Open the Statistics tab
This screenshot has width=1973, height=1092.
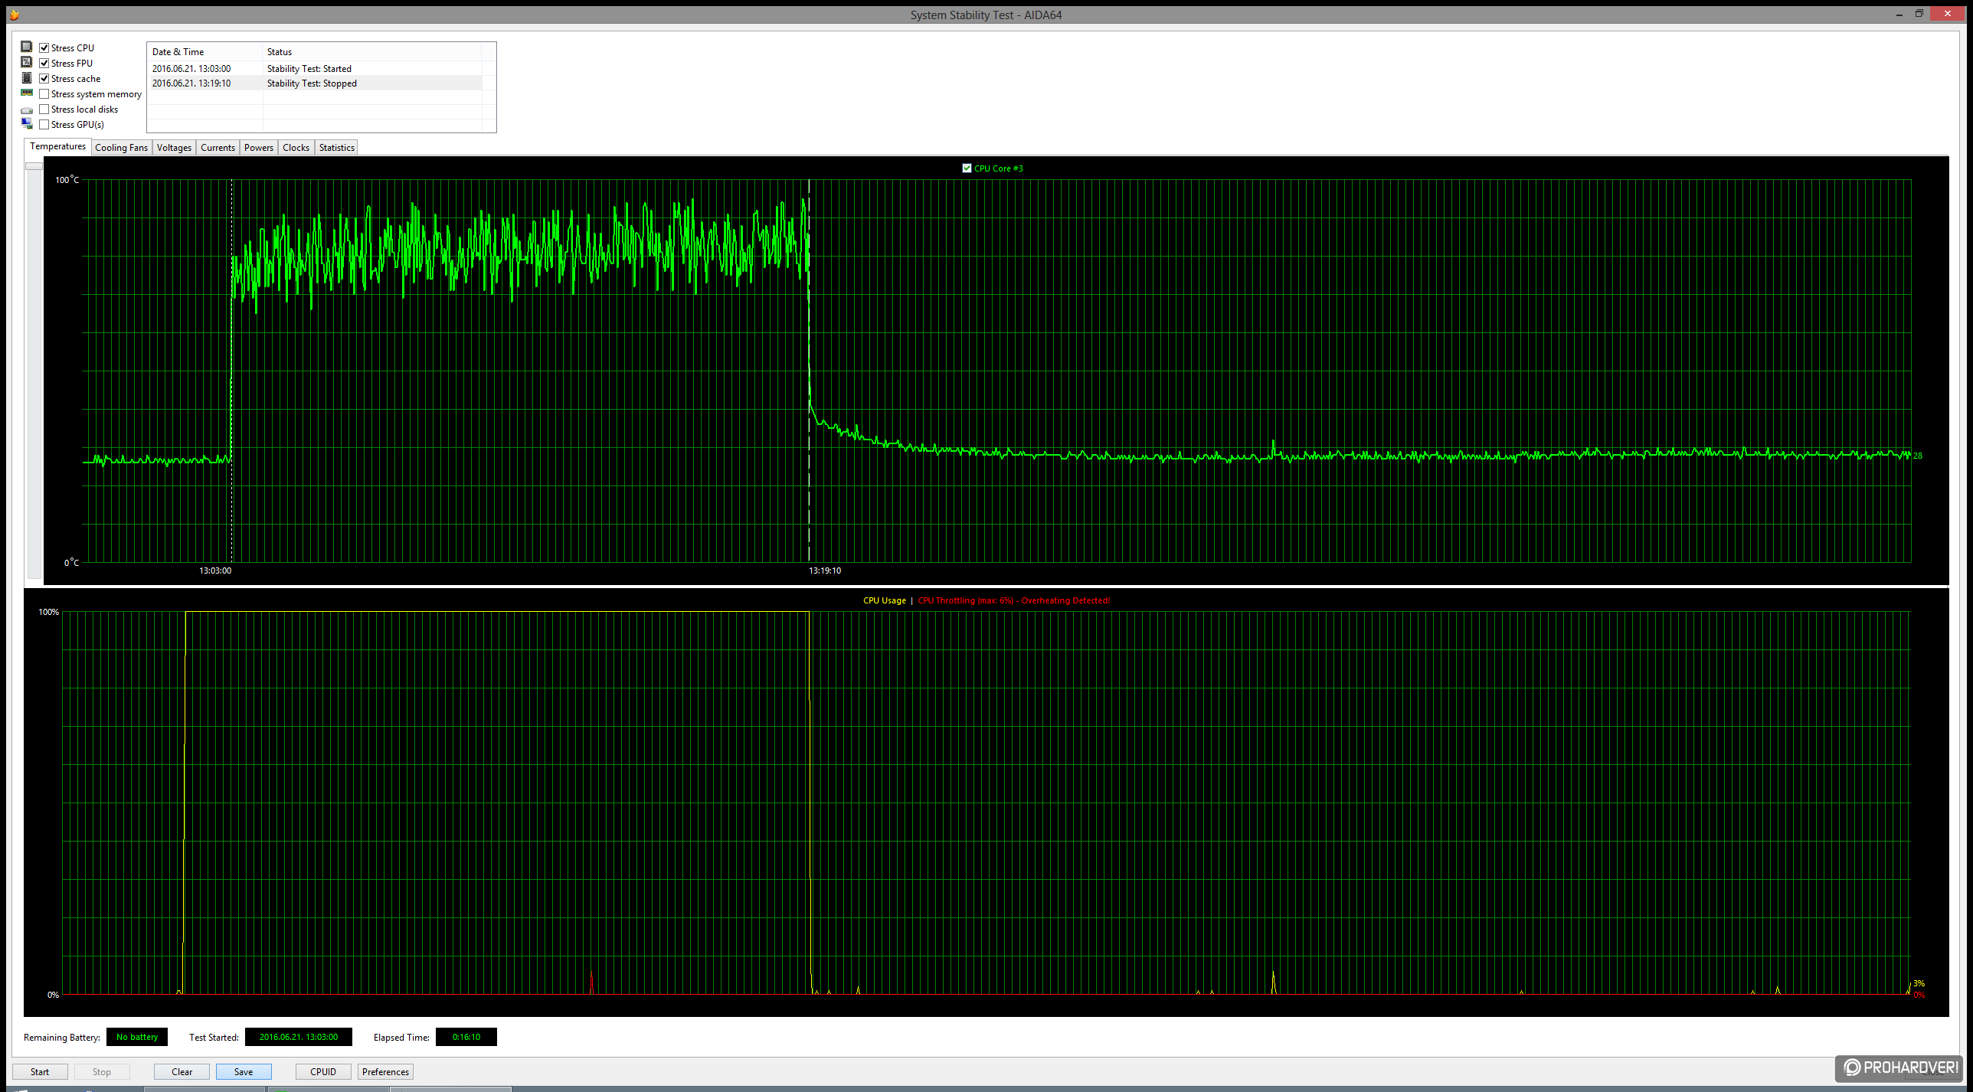pos(336,148)
